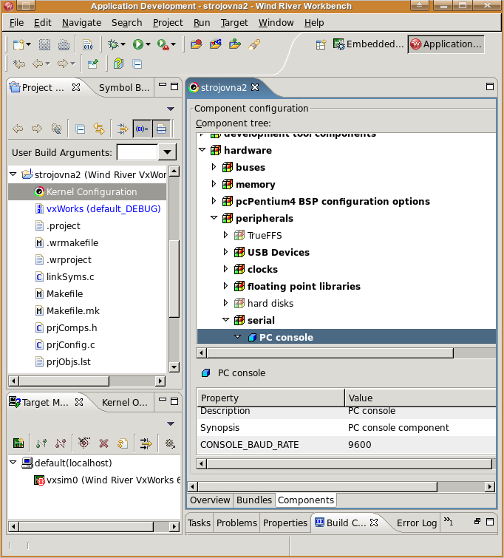This screenshot has height=558, width=504.
Task: Open the Navigate menu
Action: (81, 23)
